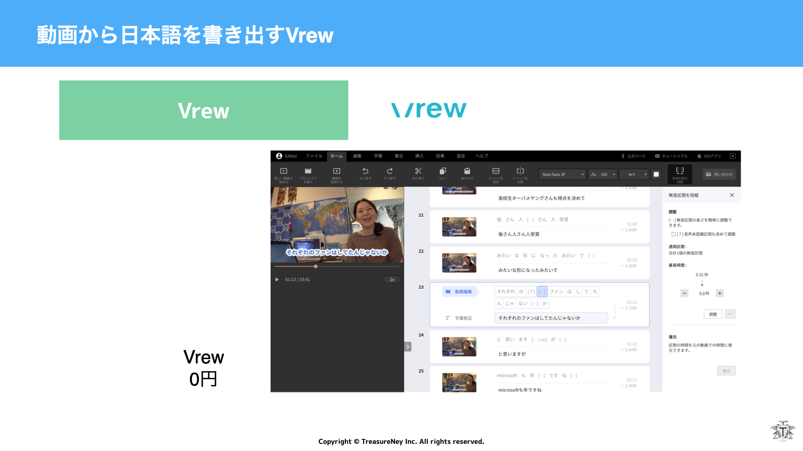
Task: Select clip 25 thumbnail
Action: click(459, 383)
